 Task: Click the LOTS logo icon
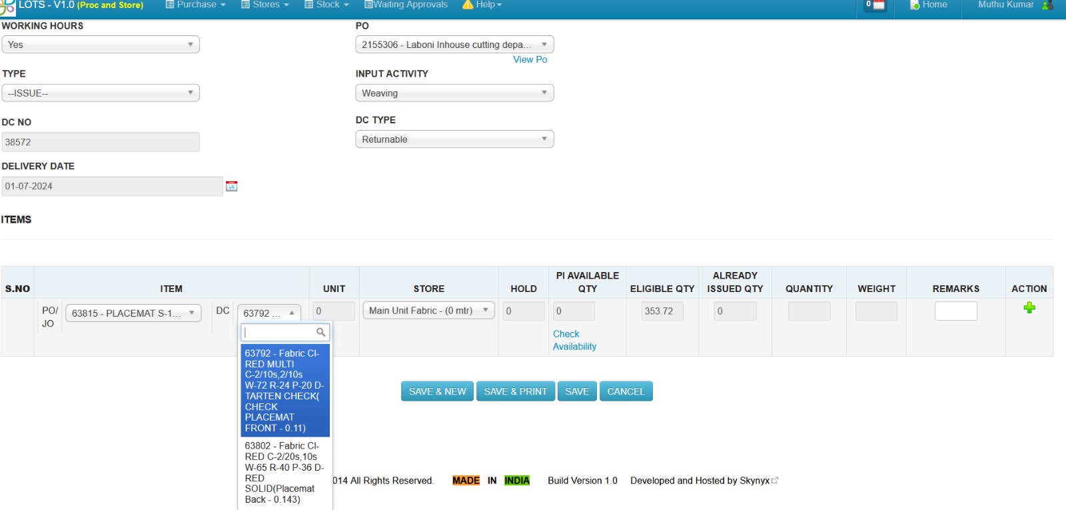point(7,7)
